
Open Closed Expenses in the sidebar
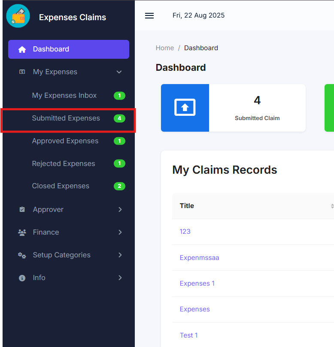pyautogui.click(x=61, y=186)
